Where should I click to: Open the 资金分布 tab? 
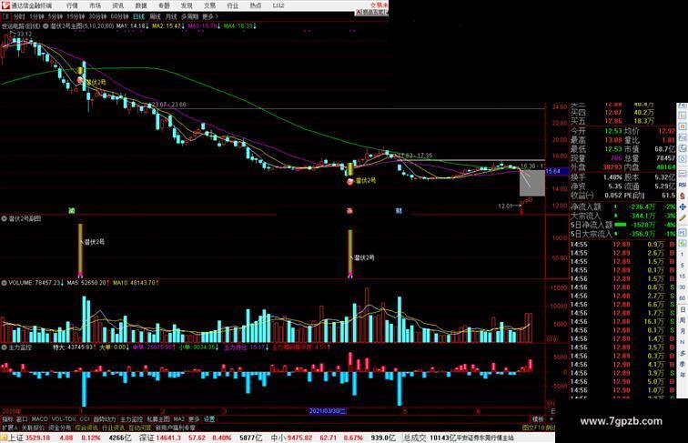click(60, 428)
